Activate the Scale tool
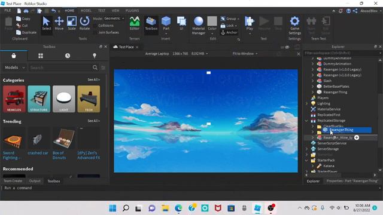383x215 pixels. coord(72,23)
